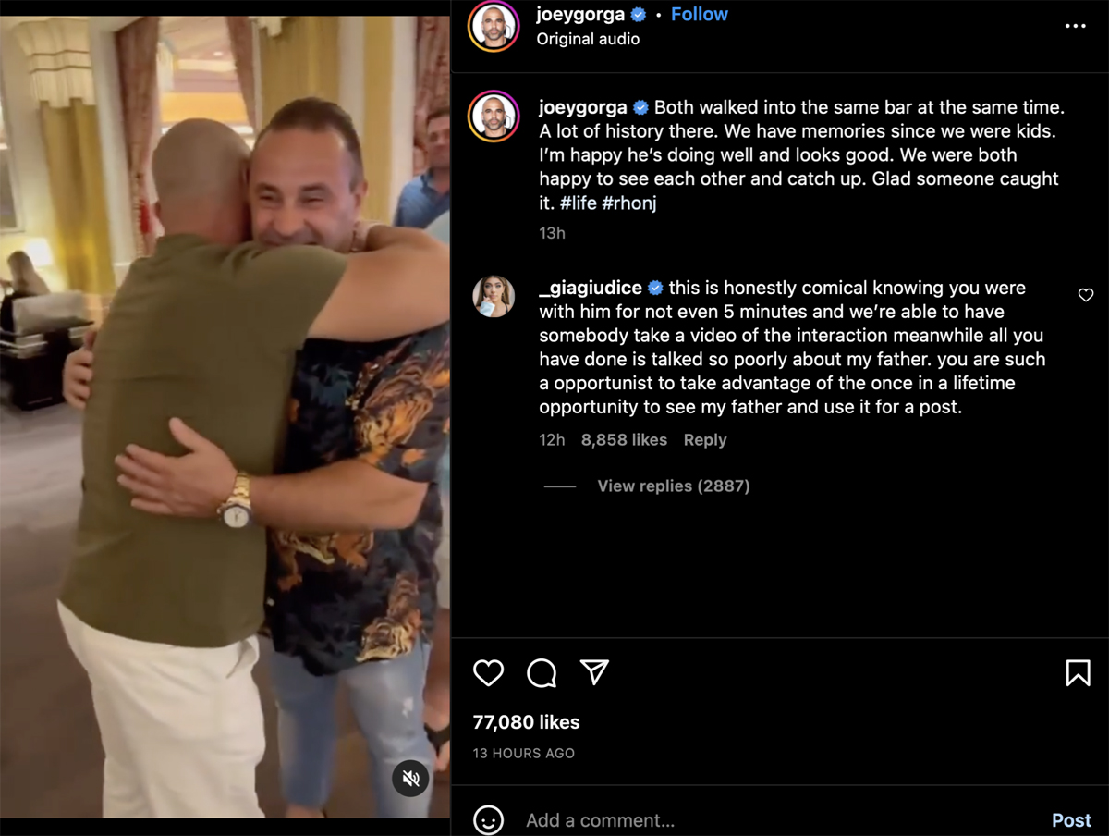Save post with bookmark icon
Viewport: 1109px width, 836px height.
1078,672
